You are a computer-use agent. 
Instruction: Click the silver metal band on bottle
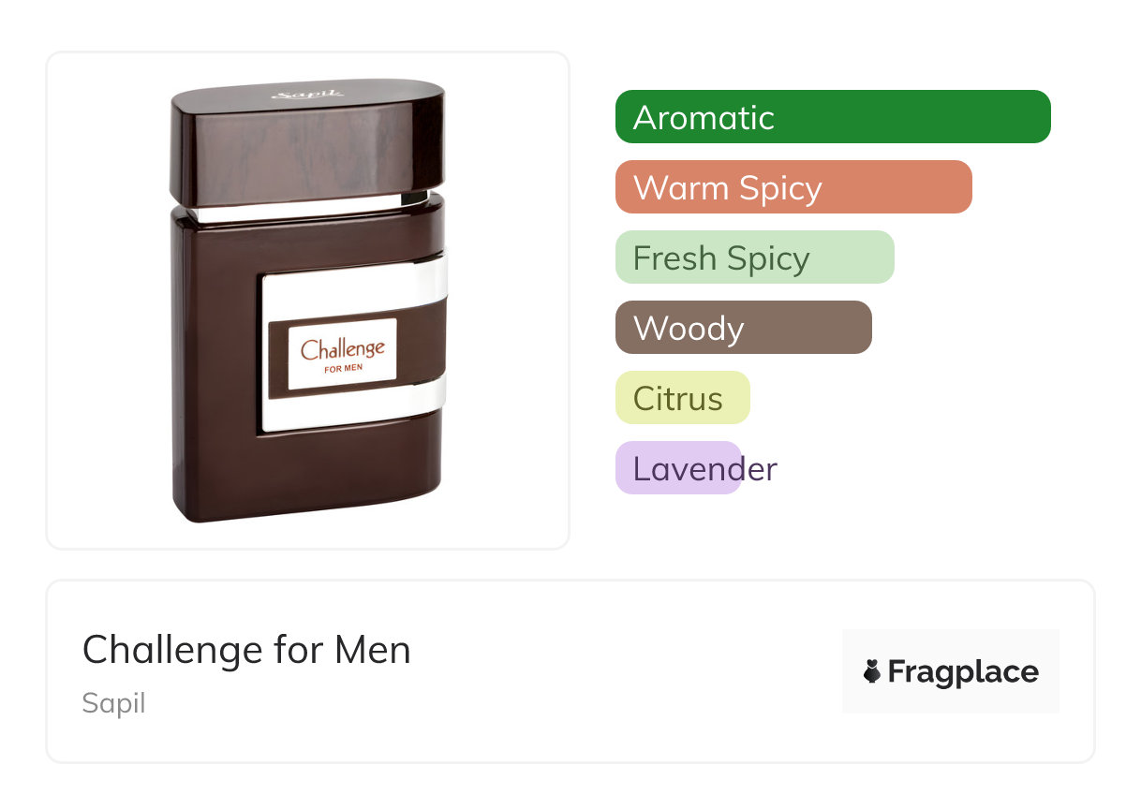(x=354, y=352)
